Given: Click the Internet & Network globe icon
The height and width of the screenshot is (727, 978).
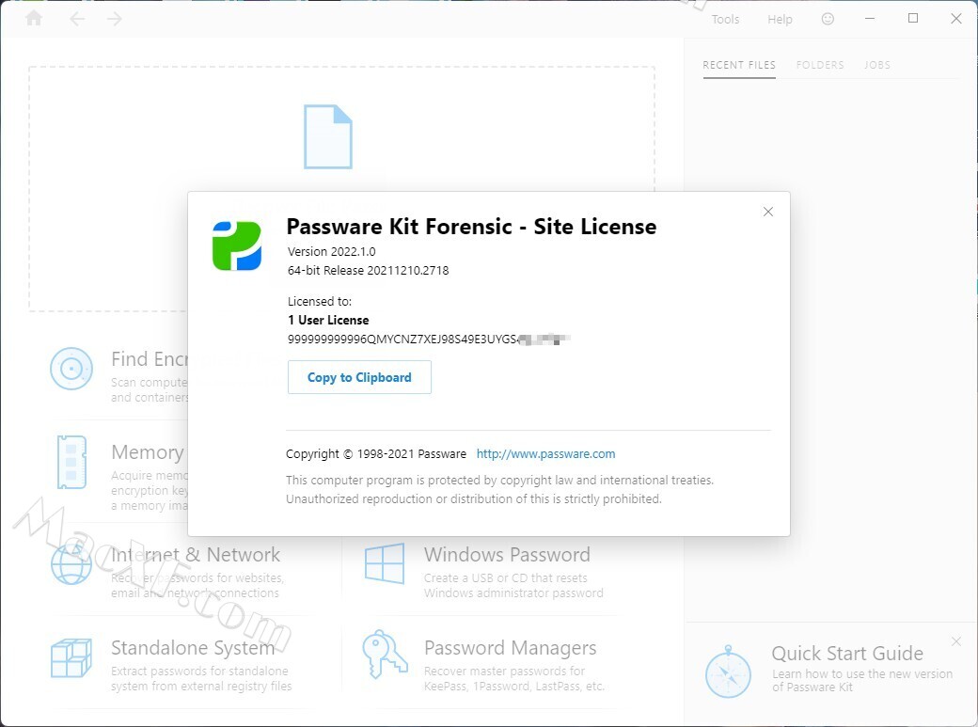Looking at the screenshot, I should (x=71, y=564).
